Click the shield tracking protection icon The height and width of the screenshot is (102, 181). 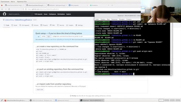click(23, 9)
